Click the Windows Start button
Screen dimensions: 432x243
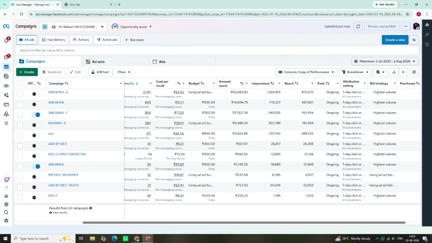tap(5, 239)
